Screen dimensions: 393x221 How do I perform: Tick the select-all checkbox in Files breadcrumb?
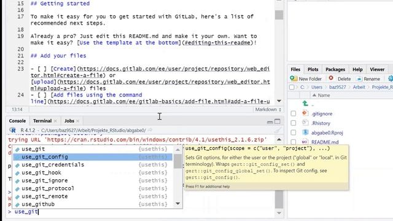(292, 87)
